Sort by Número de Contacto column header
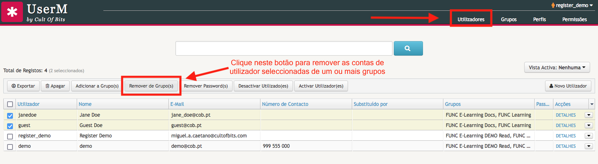The image size is (598, 164). coord(306,104)
